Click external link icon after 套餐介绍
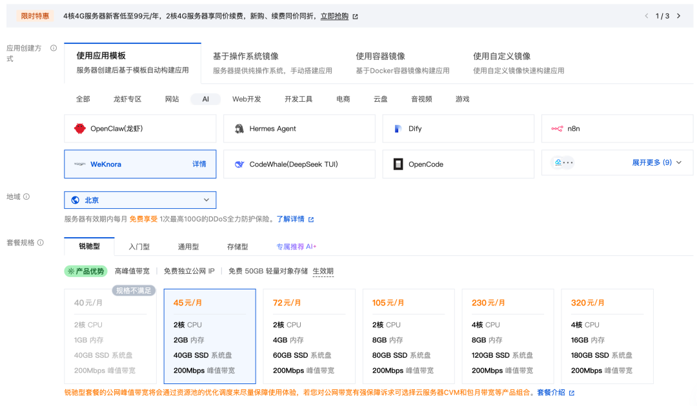 click(x=572, y=392)
